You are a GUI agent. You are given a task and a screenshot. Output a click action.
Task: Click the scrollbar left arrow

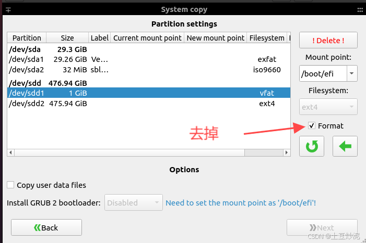10,152
